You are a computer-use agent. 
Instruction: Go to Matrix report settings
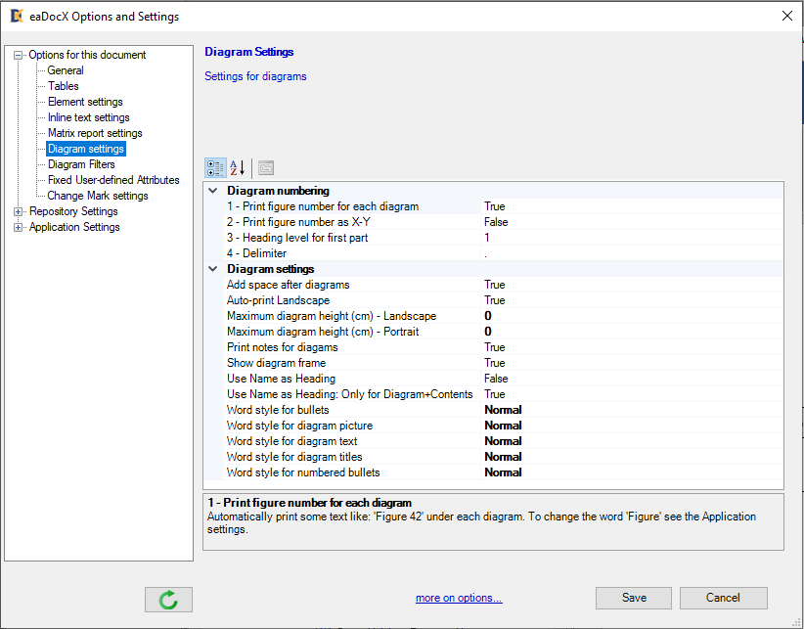point(95,133)
